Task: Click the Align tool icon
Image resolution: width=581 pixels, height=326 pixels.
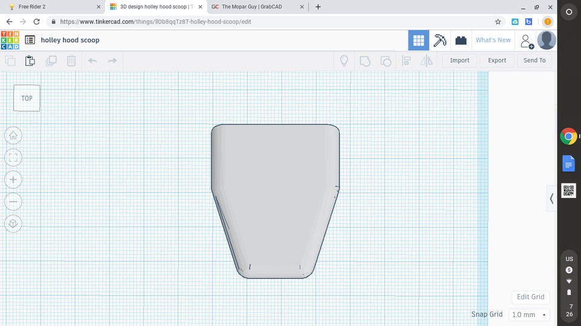Action: click(x=407, y=60)
